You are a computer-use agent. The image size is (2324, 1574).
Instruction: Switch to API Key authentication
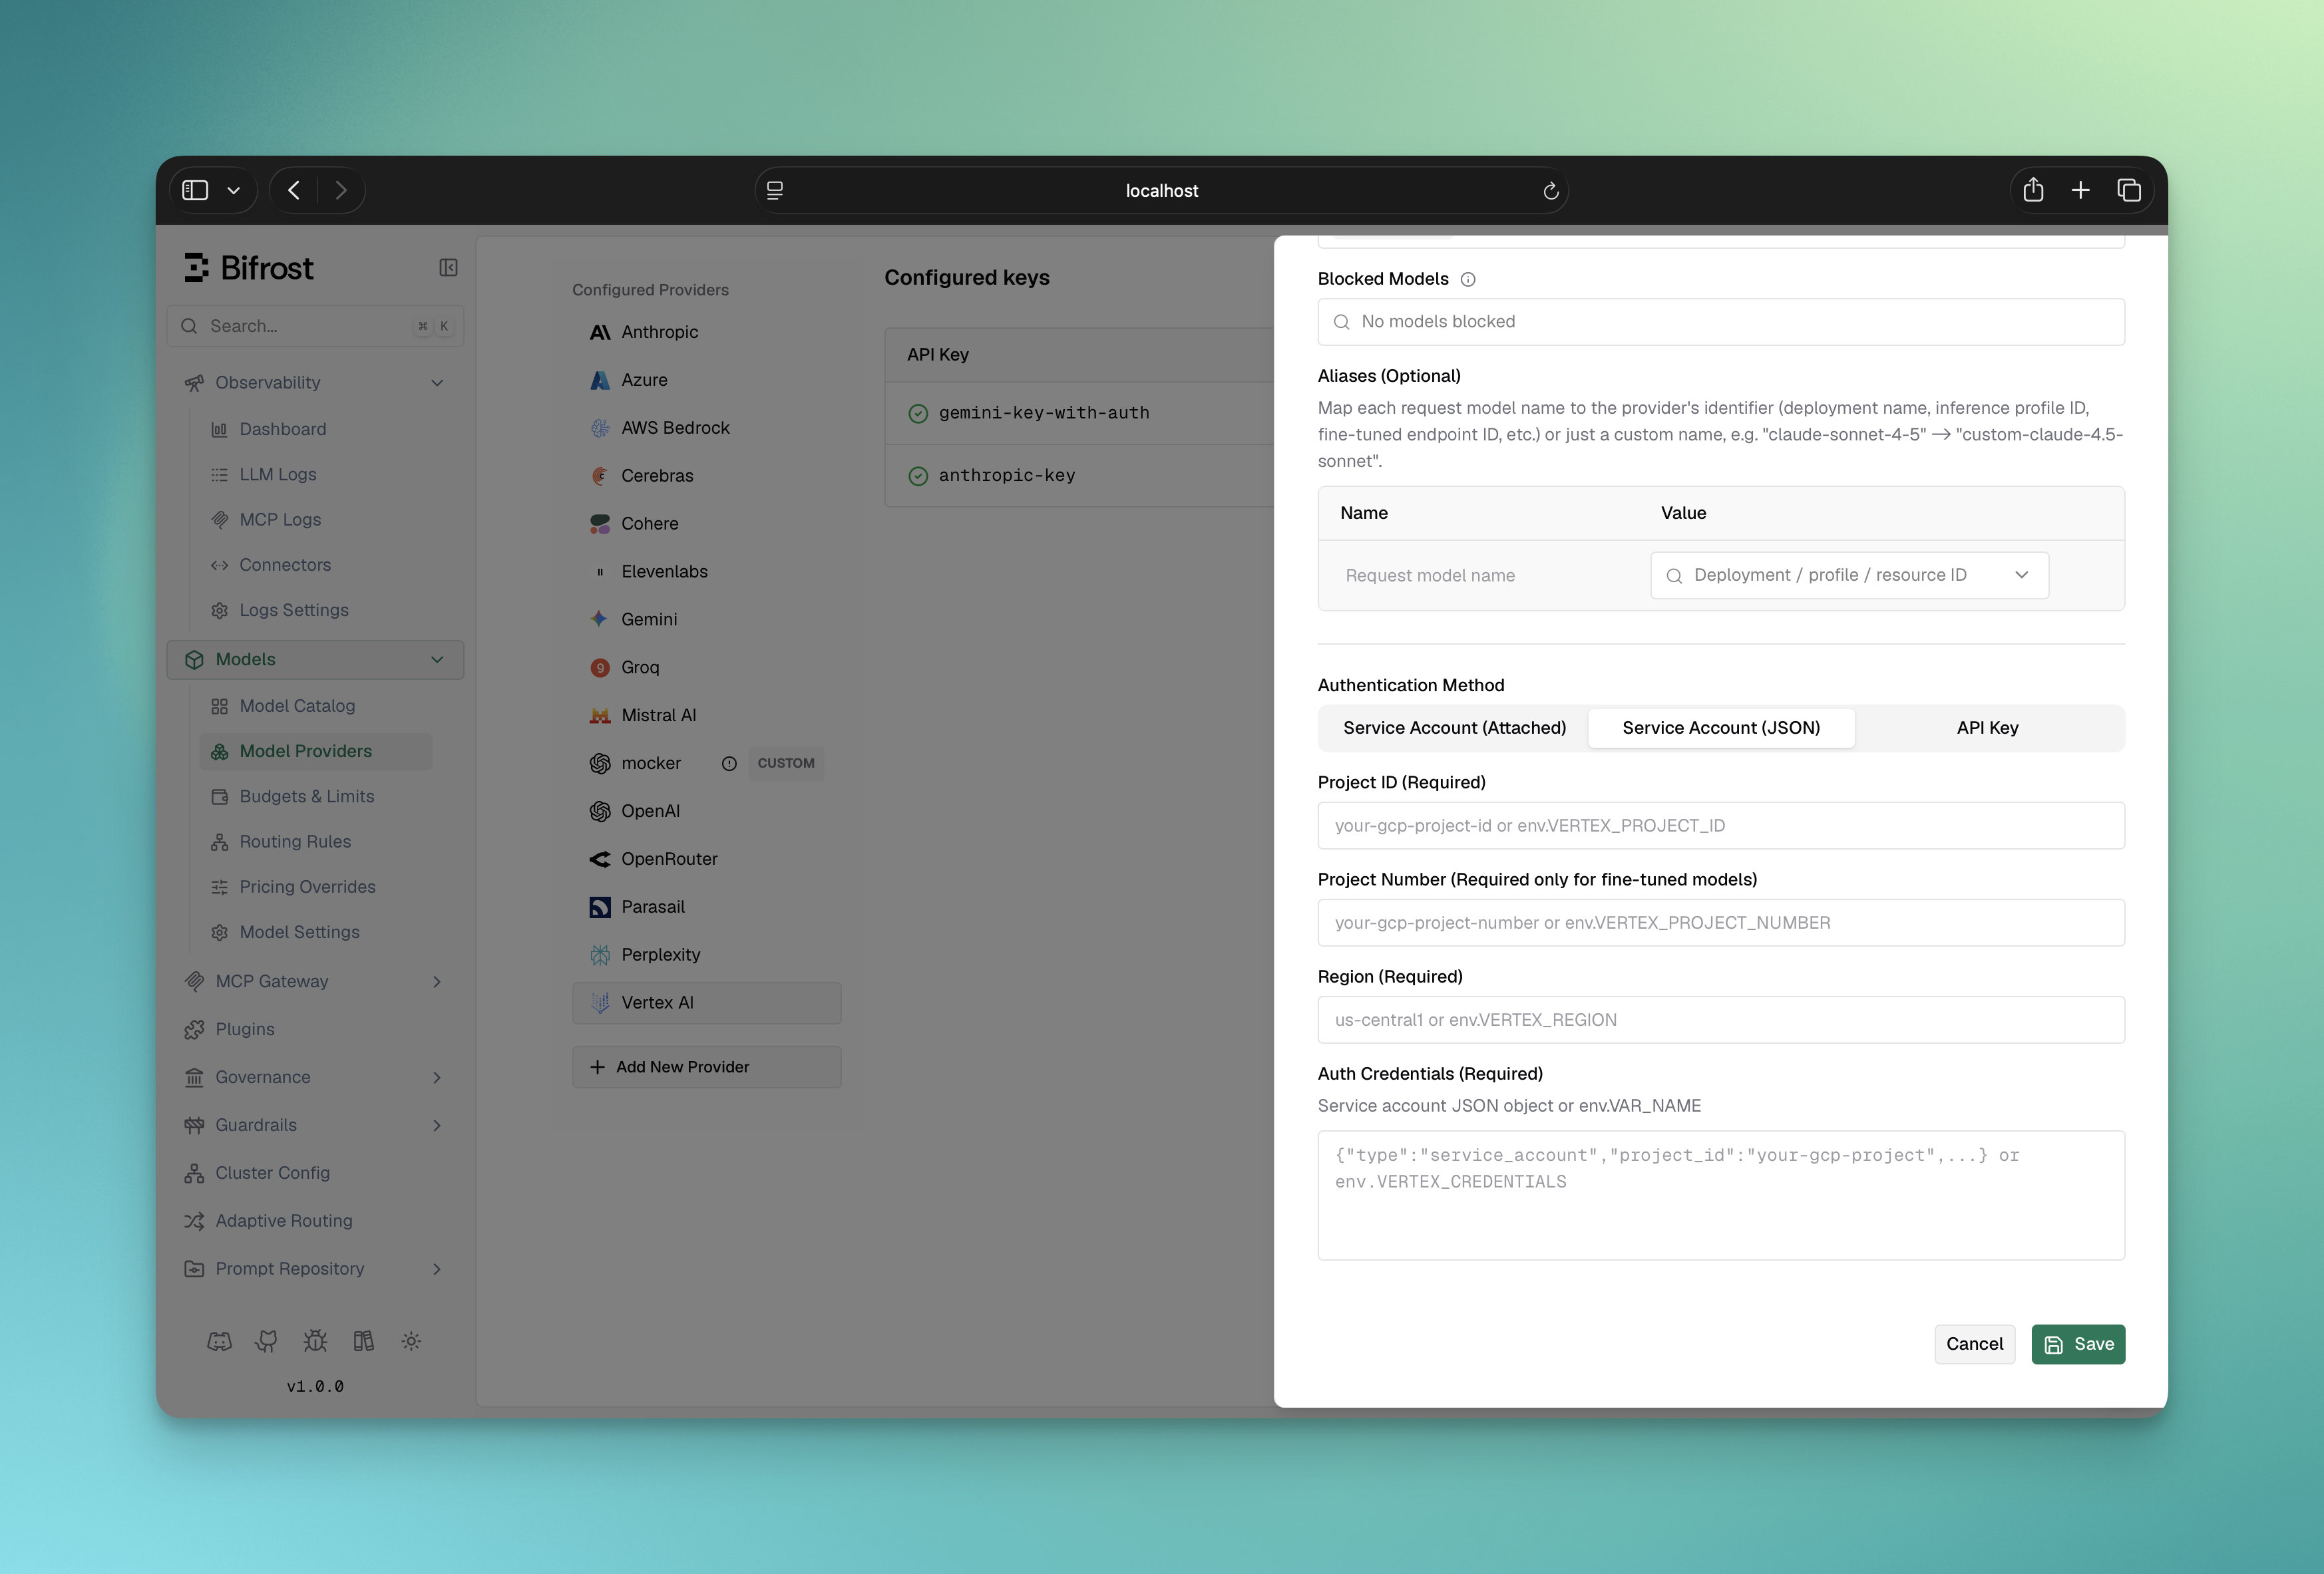click(x=1987, y=728)
